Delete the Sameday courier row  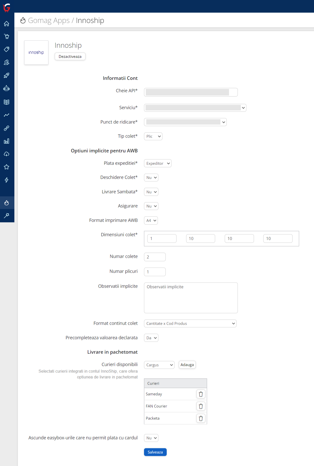tap(201, 394)
